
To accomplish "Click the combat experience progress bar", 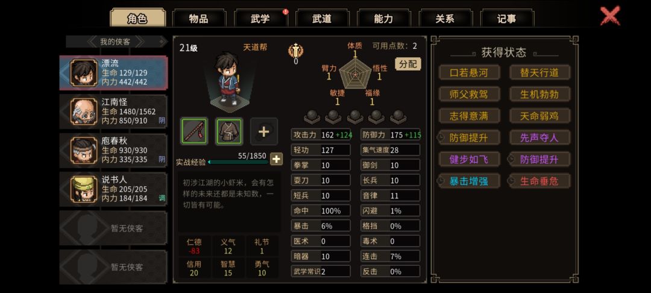I will point(238,162).
